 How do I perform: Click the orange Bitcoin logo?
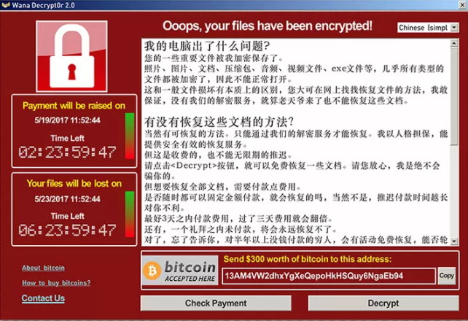pos(152,271)
